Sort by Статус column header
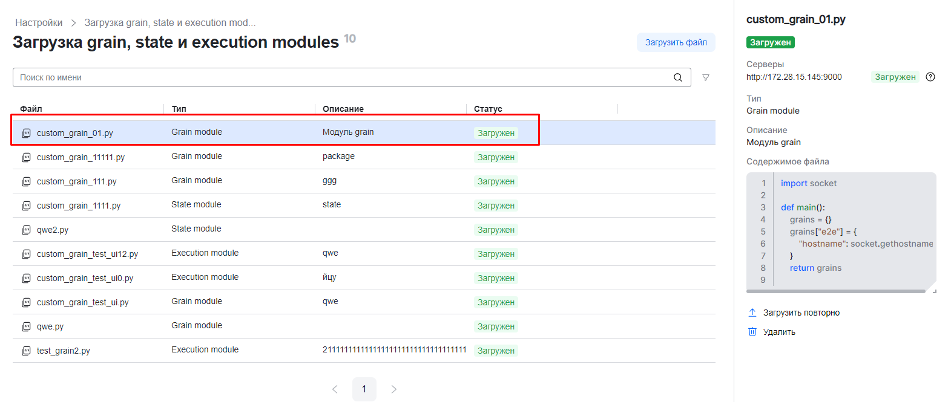The height and width of the screenshot is (402, 951). point(488,109)
